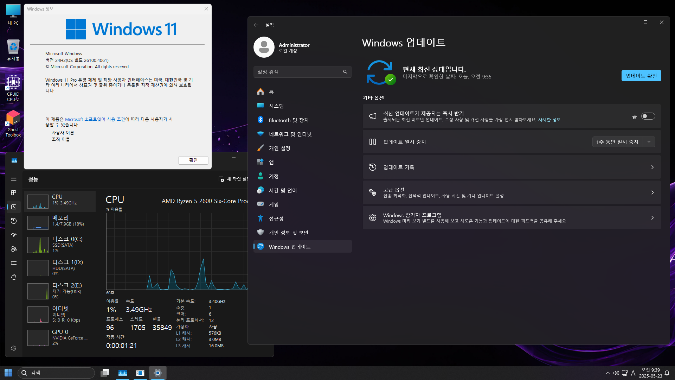Select Disk 2 (E:) USB in list
The image size is (675, 380).
pyautogui.click(x=60, y=291)
